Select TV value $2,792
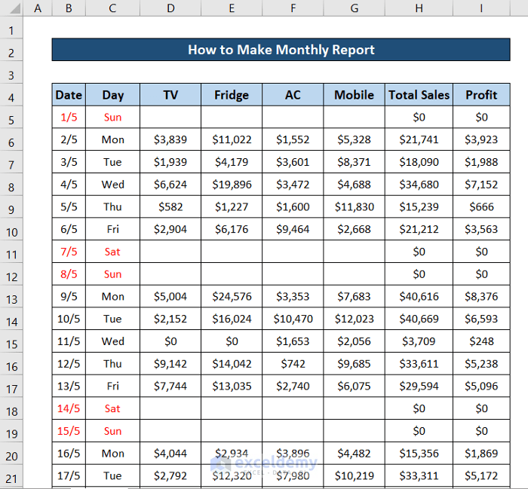 tap(170, 475)
